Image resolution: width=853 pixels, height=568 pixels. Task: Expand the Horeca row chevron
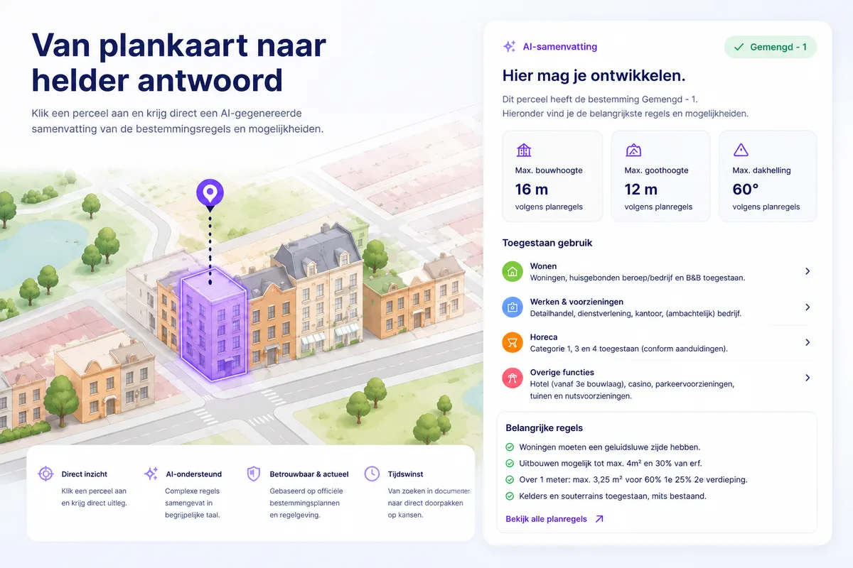(x=808, y=342)
